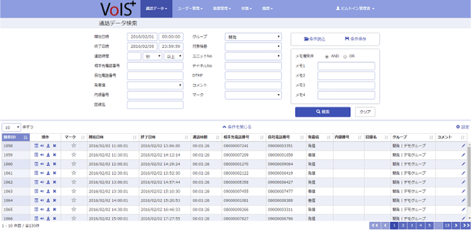The width and height of the screenshot is (471, 231).
Task: Open details icon for recording 1960
Action: point(37,164)
